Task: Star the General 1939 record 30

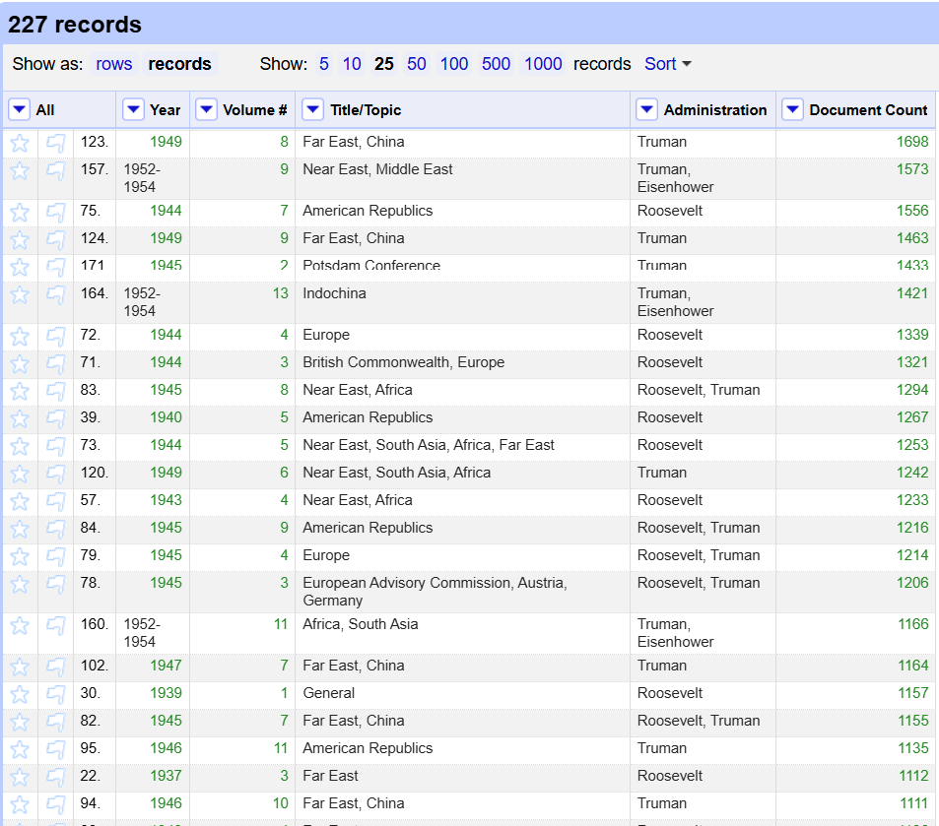Action: [20, 694]
